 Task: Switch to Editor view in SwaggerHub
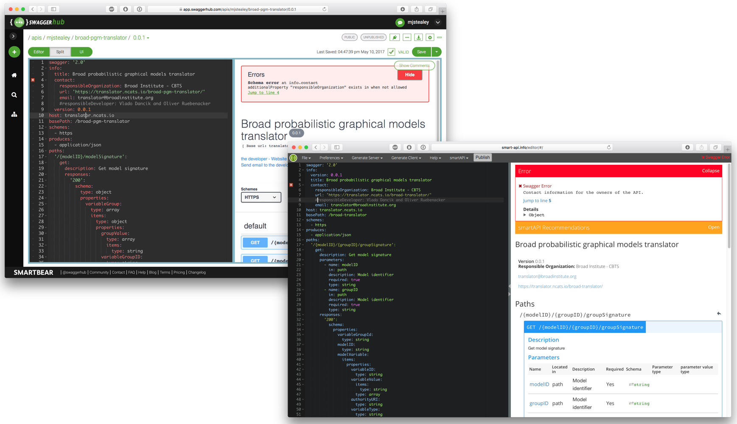tap(39, 52)
